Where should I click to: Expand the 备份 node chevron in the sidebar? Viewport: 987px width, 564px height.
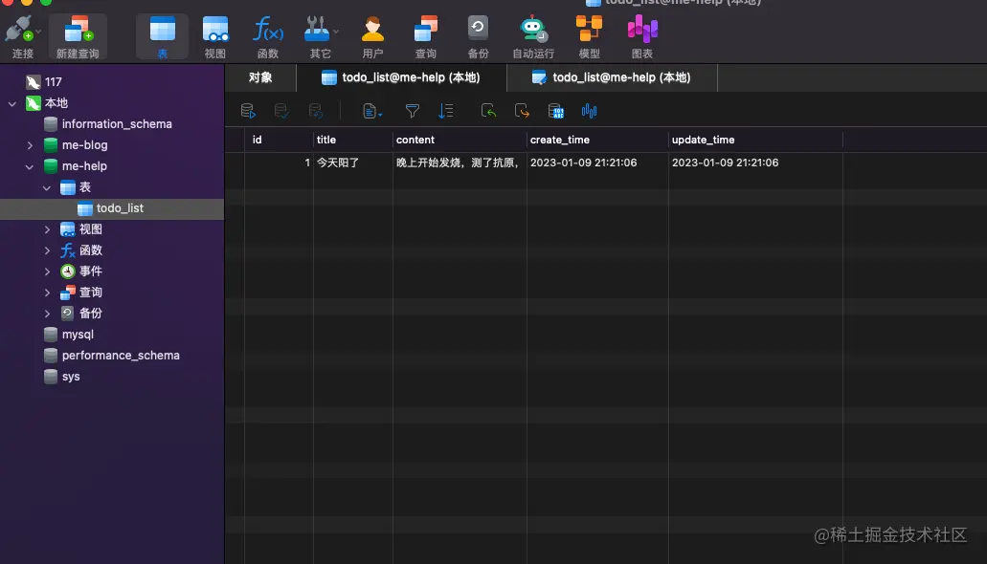click(x=47, y=314)
